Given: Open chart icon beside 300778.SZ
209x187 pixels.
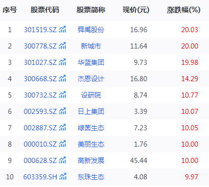Looking at the screenshot, I should (62, 46).
